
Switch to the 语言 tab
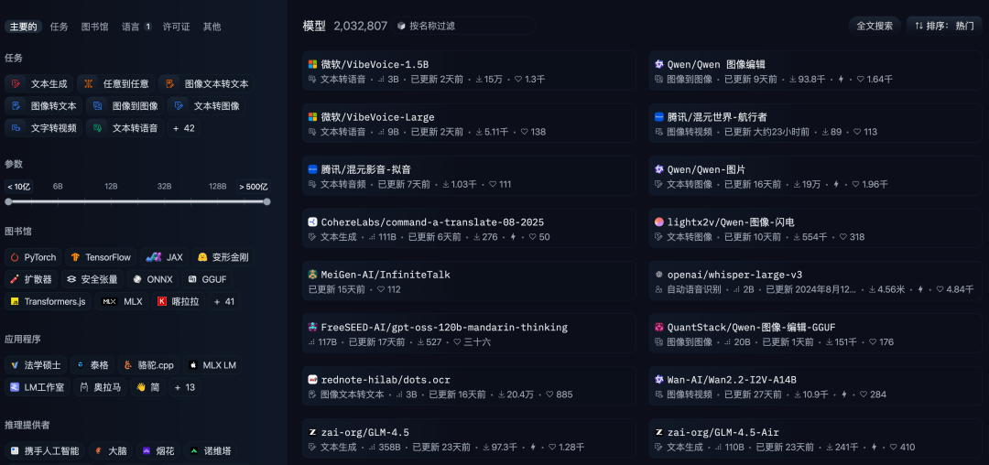tap(136, 27)
